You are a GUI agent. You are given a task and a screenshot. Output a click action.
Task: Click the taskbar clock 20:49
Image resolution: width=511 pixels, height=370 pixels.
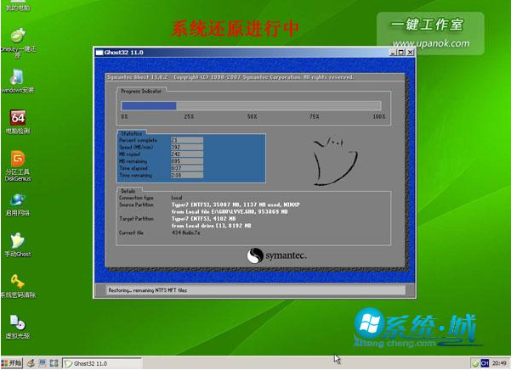click(x=499, y=363)
